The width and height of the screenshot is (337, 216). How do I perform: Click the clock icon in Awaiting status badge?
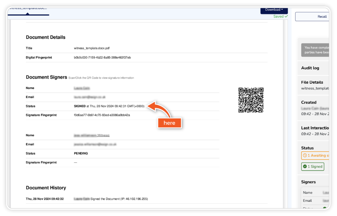point(305,156)
